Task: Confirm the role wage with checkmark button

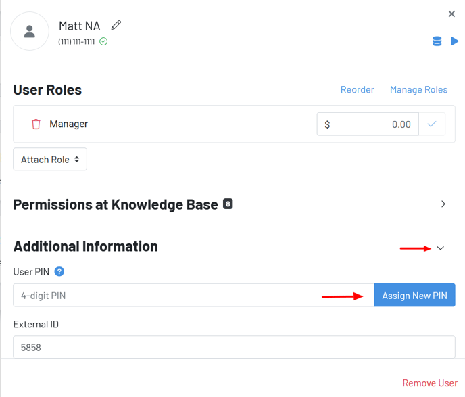Action: (432, 124)
